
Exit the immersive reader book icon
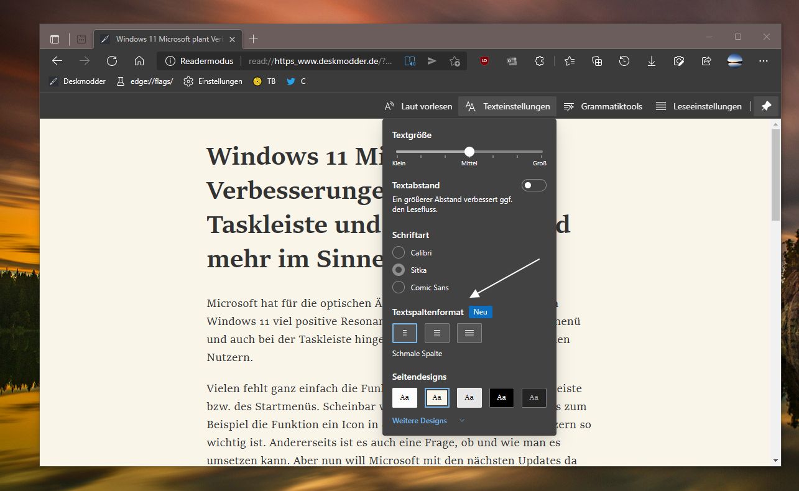[x=410, y=61]
